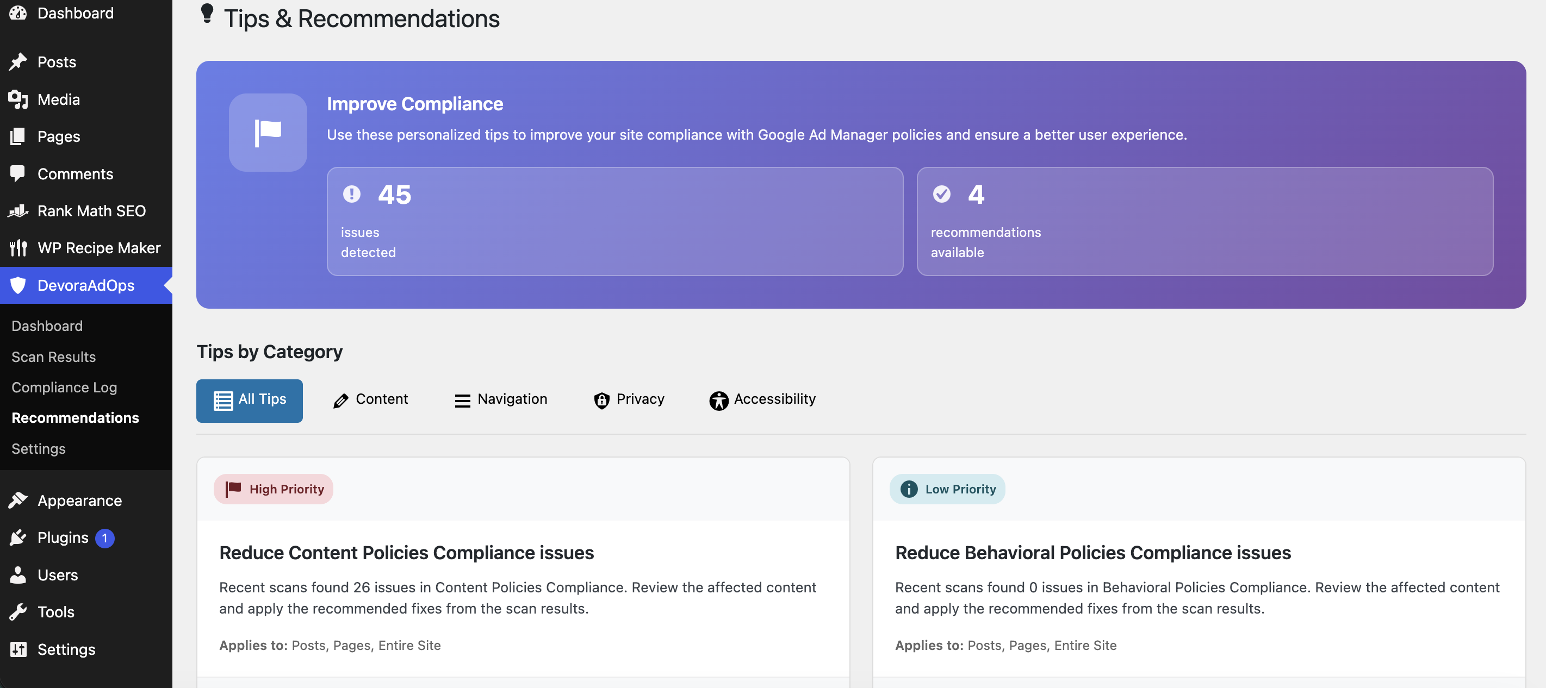Click the 45 issues detected card
The height and width of the screenshot is (688, 1546).
(x=614, y=221)
